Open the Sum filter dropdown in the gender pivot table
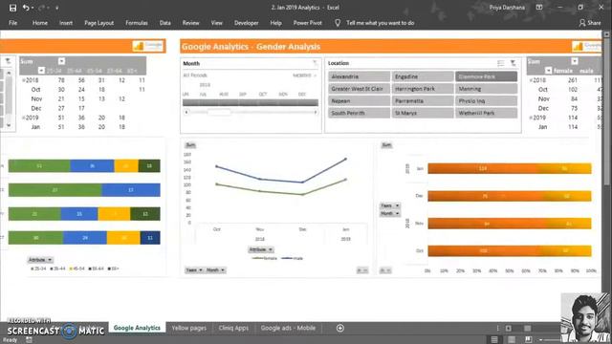The image size is (612, 344). [574, 61]
